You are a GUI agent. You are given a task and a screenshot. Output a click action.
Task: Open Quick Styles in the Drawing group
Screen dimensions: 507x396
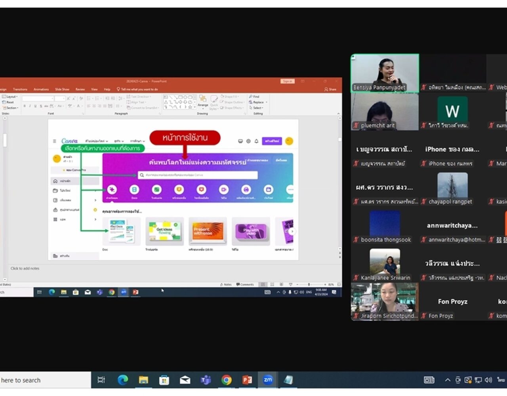click(x=214, y=102)
